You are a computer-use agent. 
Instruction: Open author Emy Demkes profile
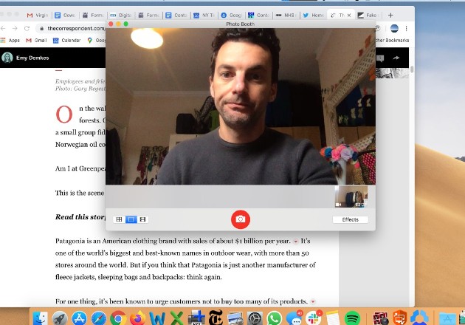[x=25, y=58]
